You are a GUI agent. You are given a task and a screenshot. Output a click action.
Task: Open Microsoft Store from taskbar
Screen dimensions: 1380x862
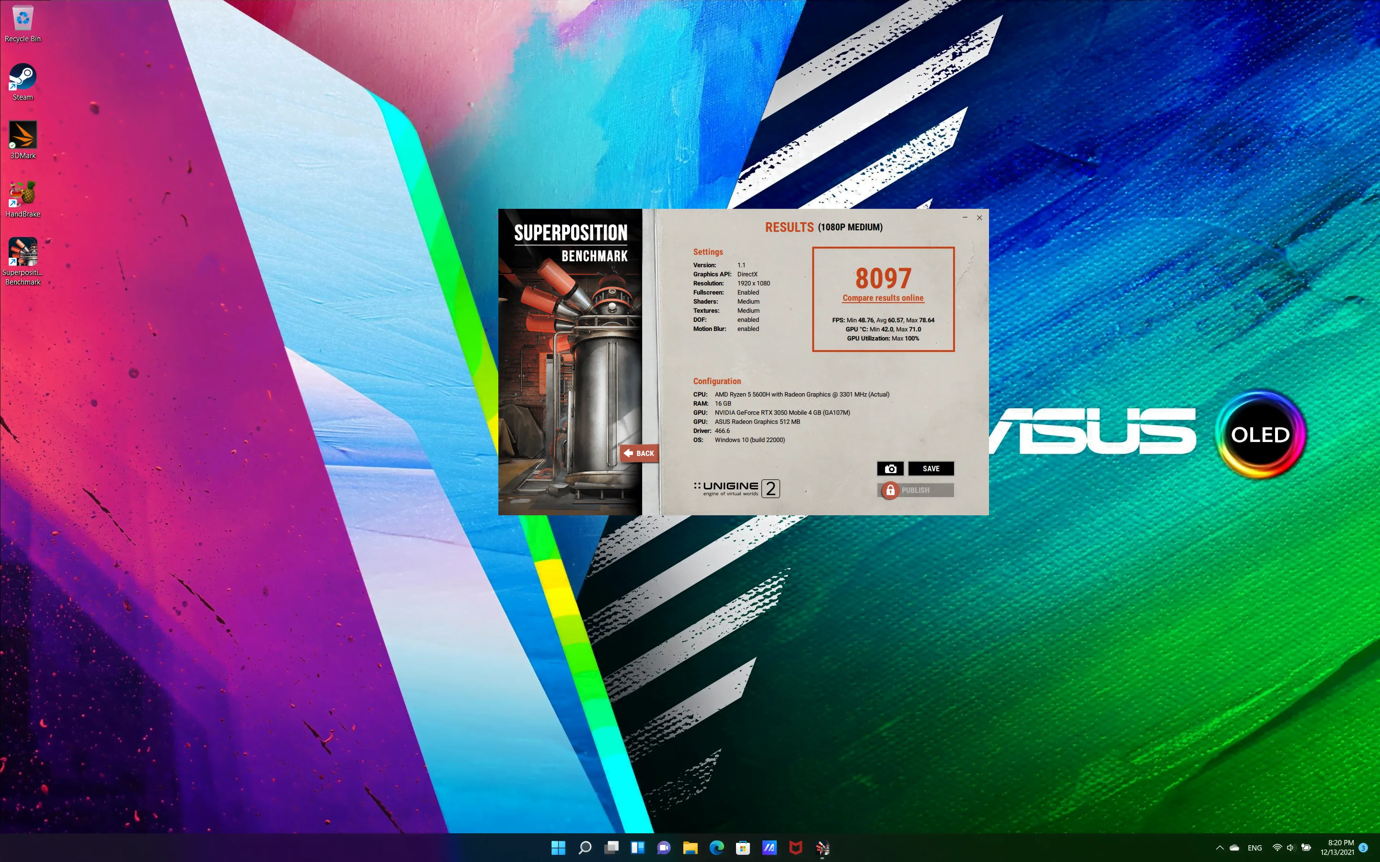(x=743, y=848)
